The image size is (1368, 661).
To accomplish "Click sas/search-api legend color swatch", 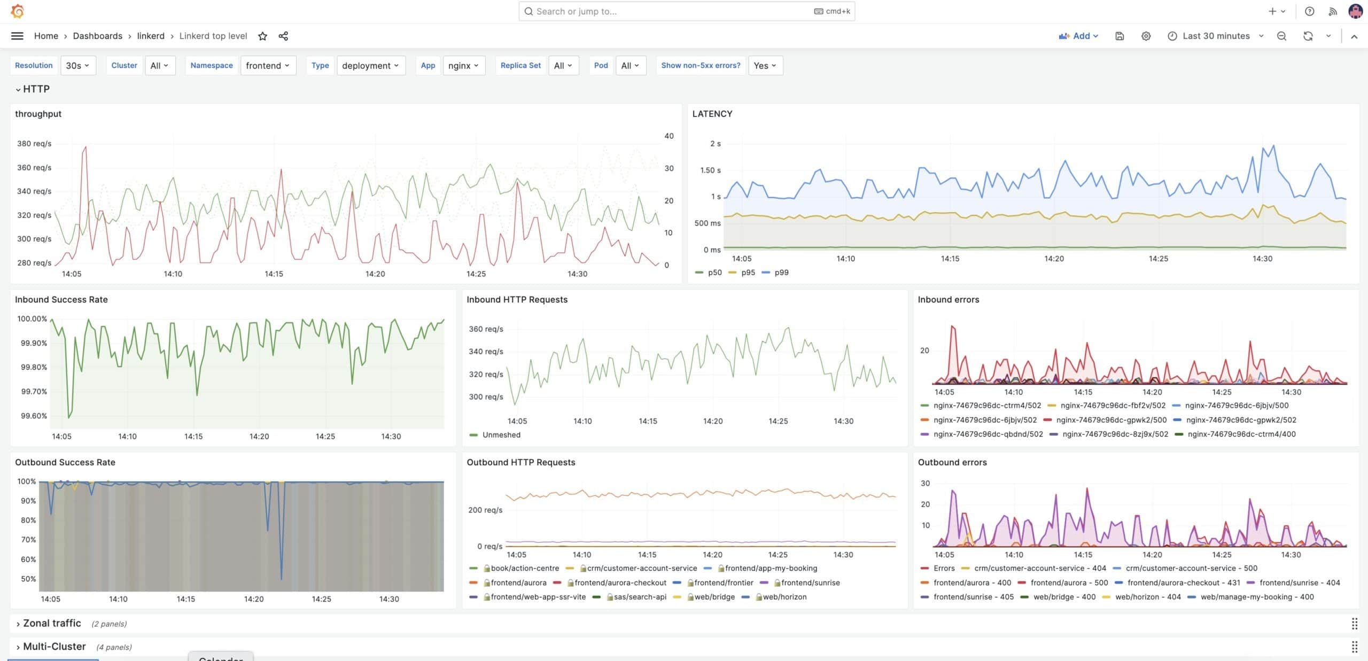I will tap(597, 597).
